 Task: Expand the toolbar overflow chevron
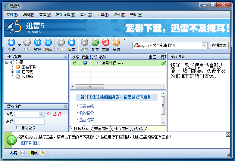[125, 39]
